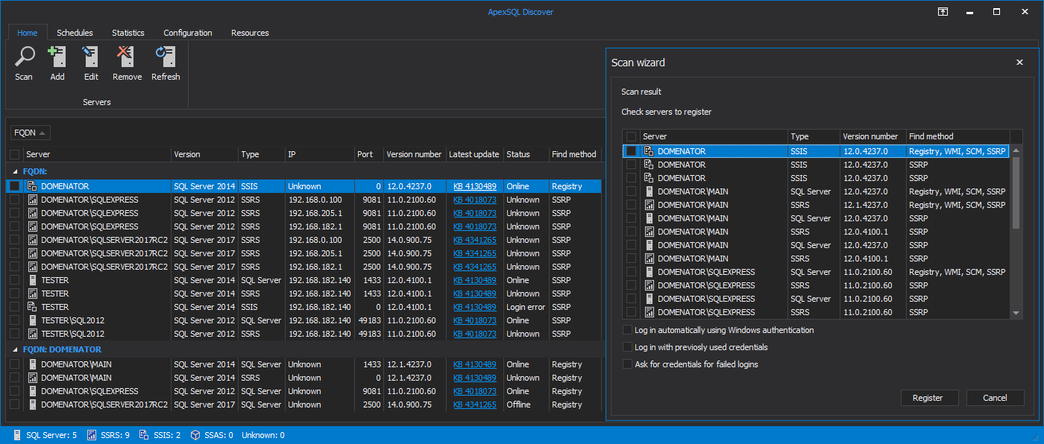The image size is (1044, 444).
Task: Click the wizard icon for DOMENATOR\MAIN version 12.1.4237.0
Action: click(649, 205)
